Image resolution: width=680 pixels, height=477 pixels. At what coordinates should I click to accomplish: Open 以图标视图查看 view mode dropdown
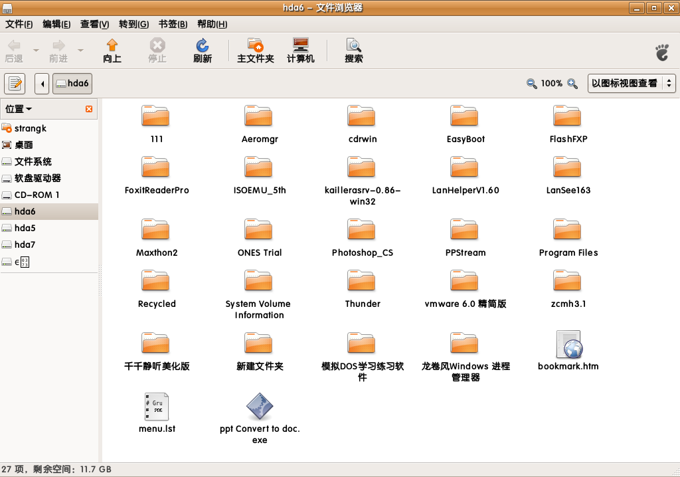tap(632, 83)
